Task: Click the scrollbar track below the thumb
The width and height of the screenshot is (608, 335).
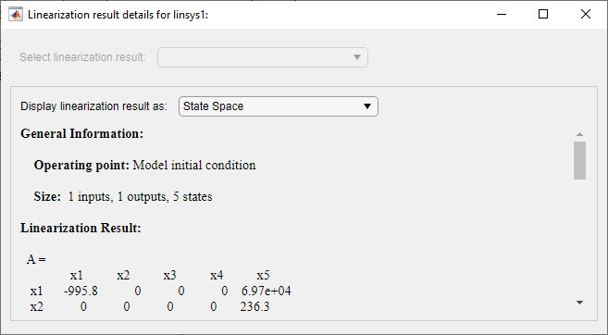Action: pyautogui.click(x=579, y=239)
